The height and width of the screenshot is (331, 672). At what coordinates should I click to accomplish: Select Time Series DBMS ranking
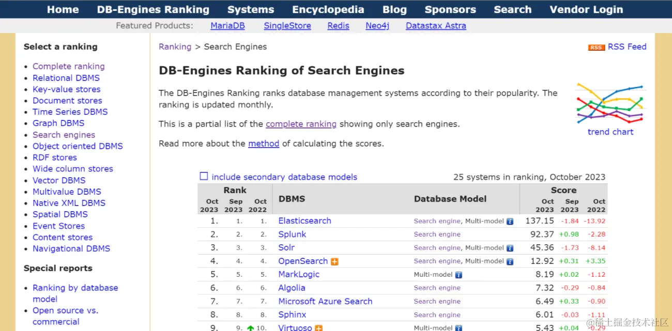click(70, 112)
